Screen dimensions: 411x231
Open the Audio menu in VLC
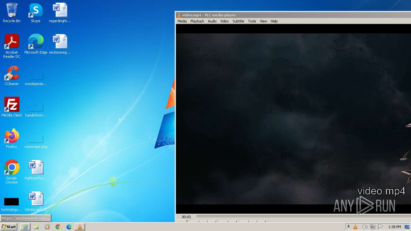(x=212, y=21)
